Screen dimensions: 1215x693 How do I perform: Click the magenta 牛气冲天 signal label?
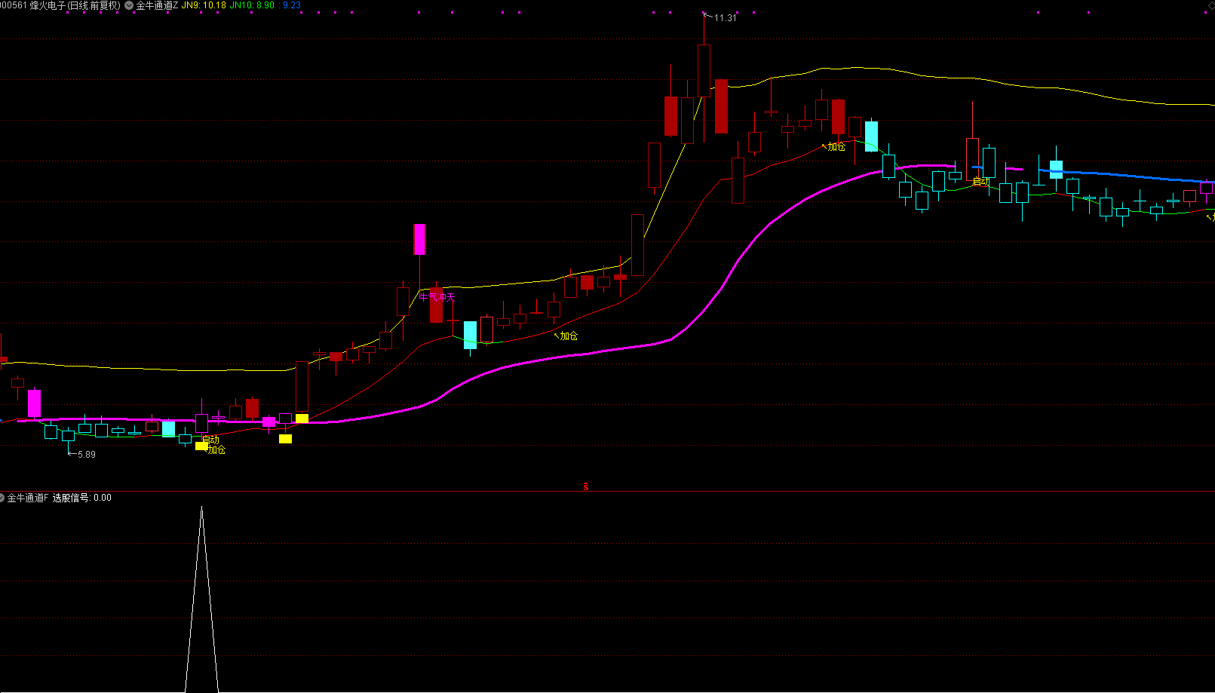[x=437, y=298]
